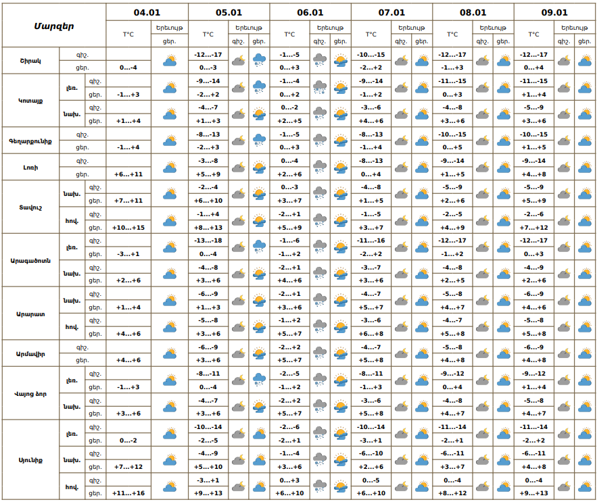Click Արմավիր partly cloudy icon for 04.01
597x502 pixels.
(169, 353)
